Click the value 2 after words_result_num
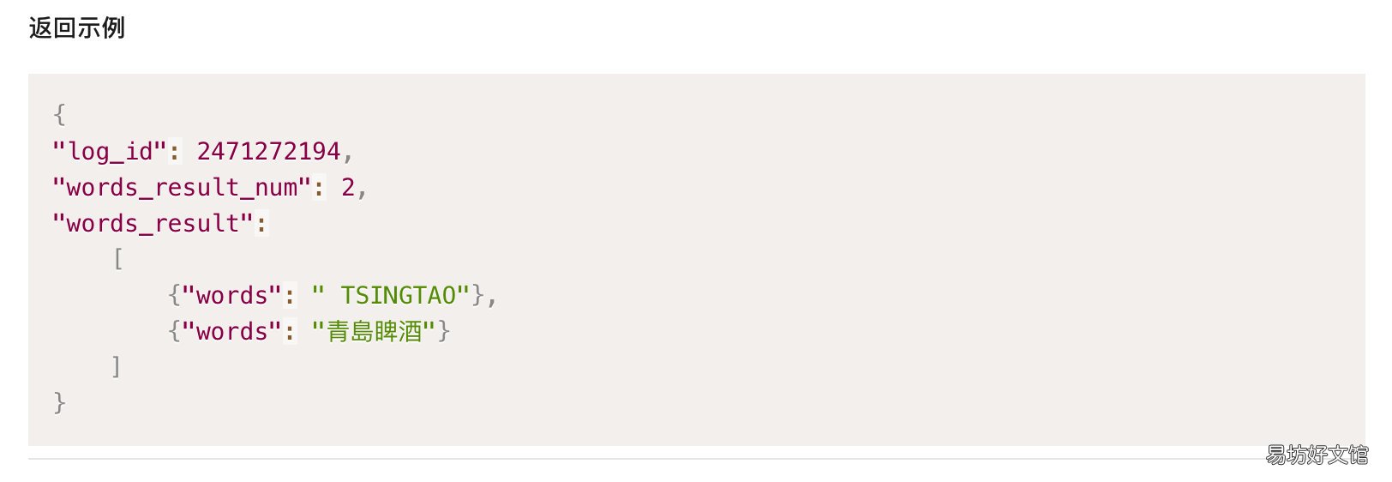 [x=348, y=187]
